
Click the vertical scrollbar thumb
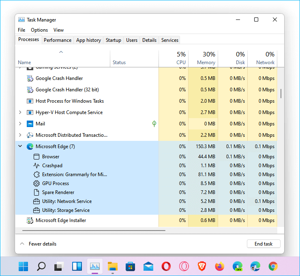pyautogui.click(x=281, y=93)
